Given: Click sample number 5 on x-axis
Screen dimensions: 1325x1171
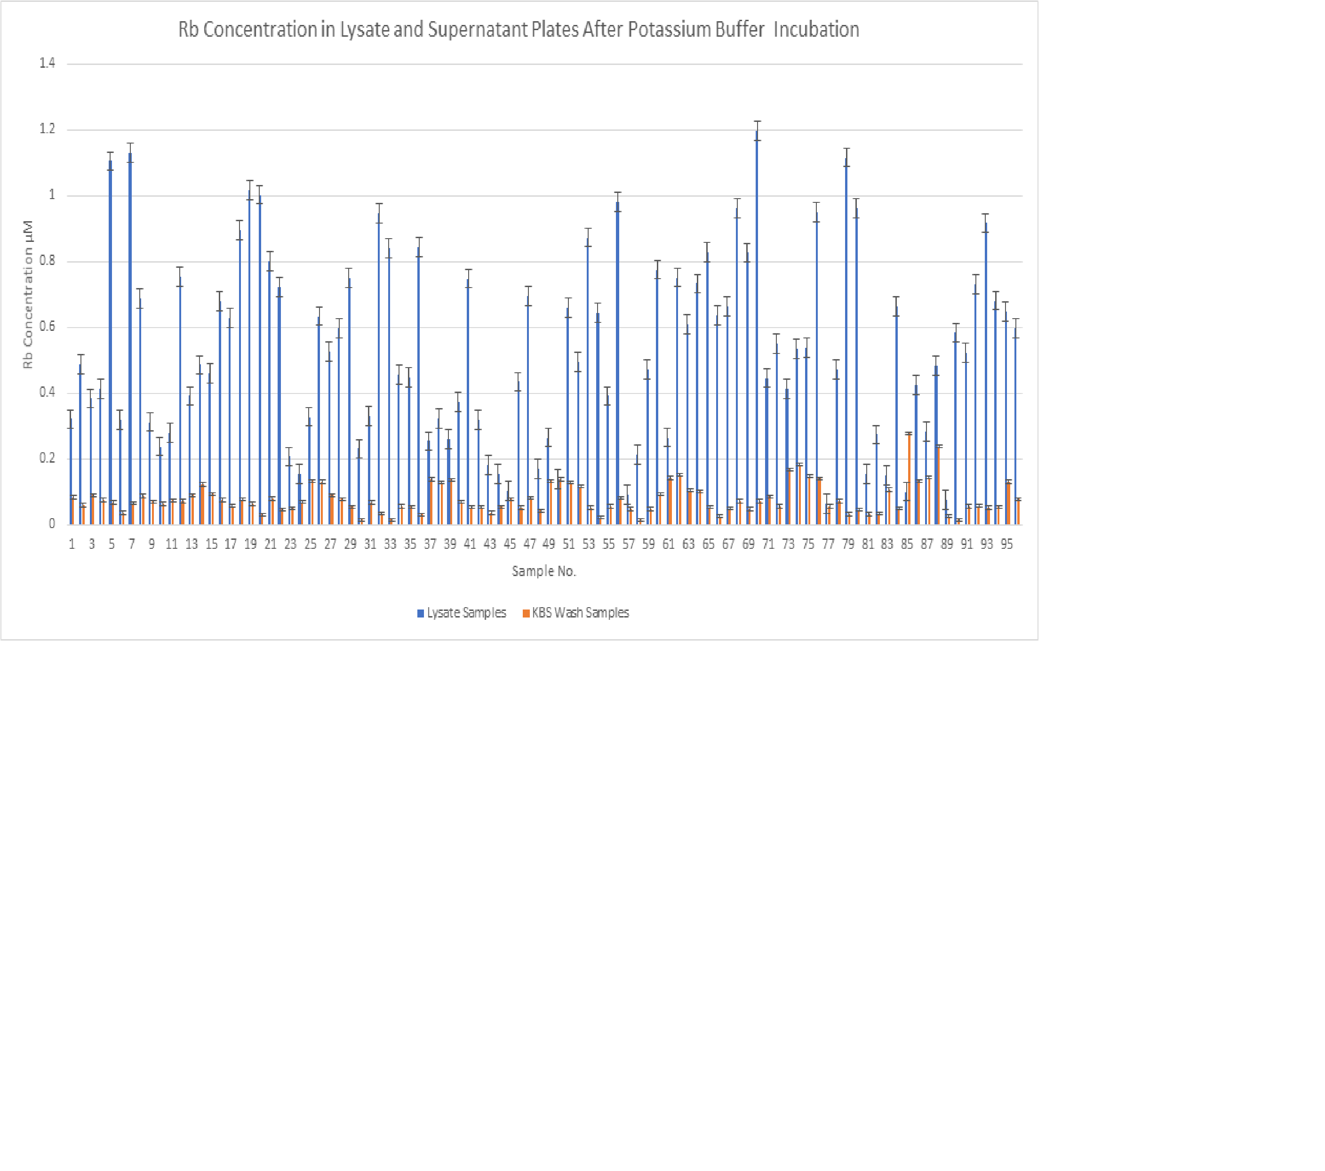Looking at the screenshot, I should (x=112, y=544).
